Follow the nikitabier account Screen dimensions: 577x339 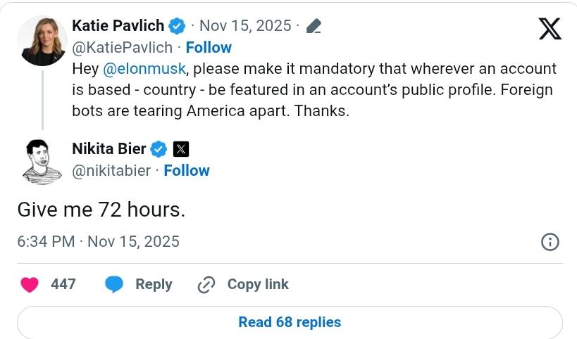point(187,170)
